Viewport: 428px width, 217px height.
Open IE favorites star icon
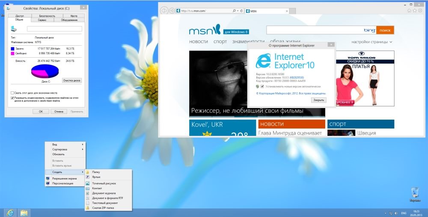(416, 10)
